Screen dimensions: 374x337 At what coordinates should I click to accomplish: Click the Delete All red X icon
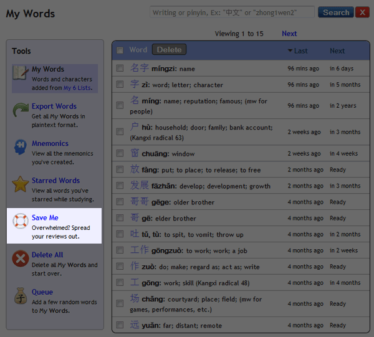21,259
